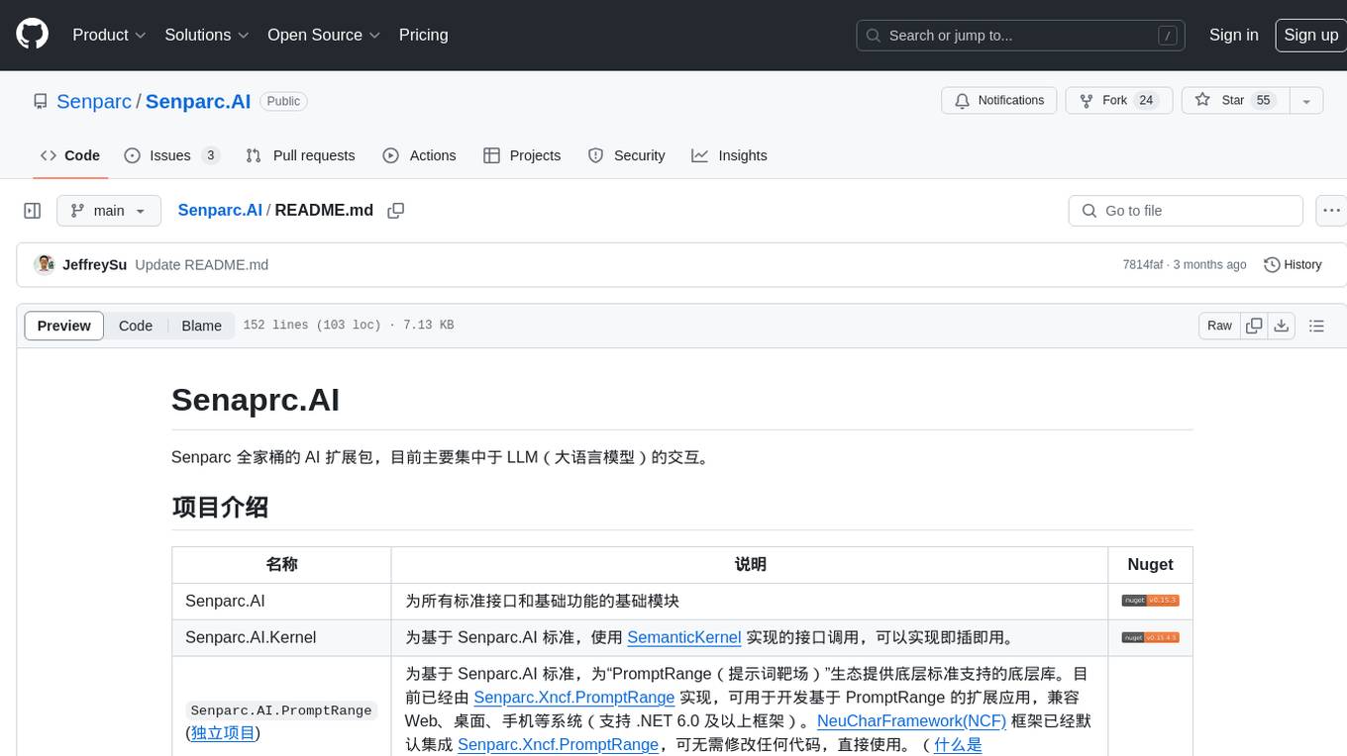The image size is (1347, 756).
Task: Click the 项目介绍 heading
Action: coord(220,507)
